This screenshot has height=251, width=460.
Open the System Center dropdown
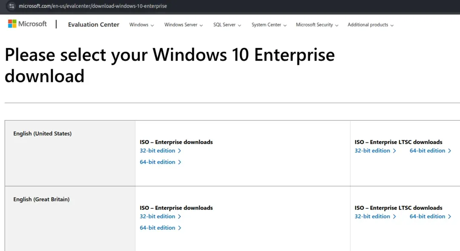(x=269, y=25)
